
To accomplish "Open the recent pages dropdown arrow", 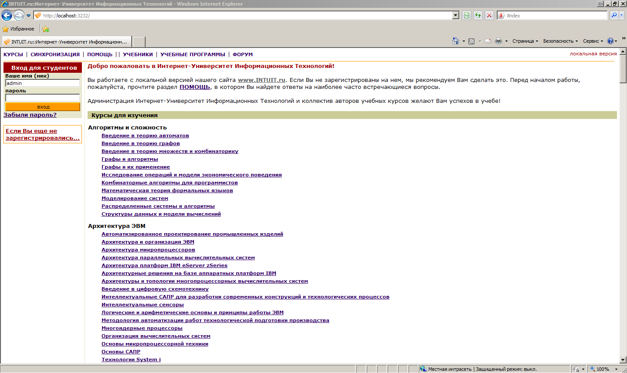I will point(29,16).
